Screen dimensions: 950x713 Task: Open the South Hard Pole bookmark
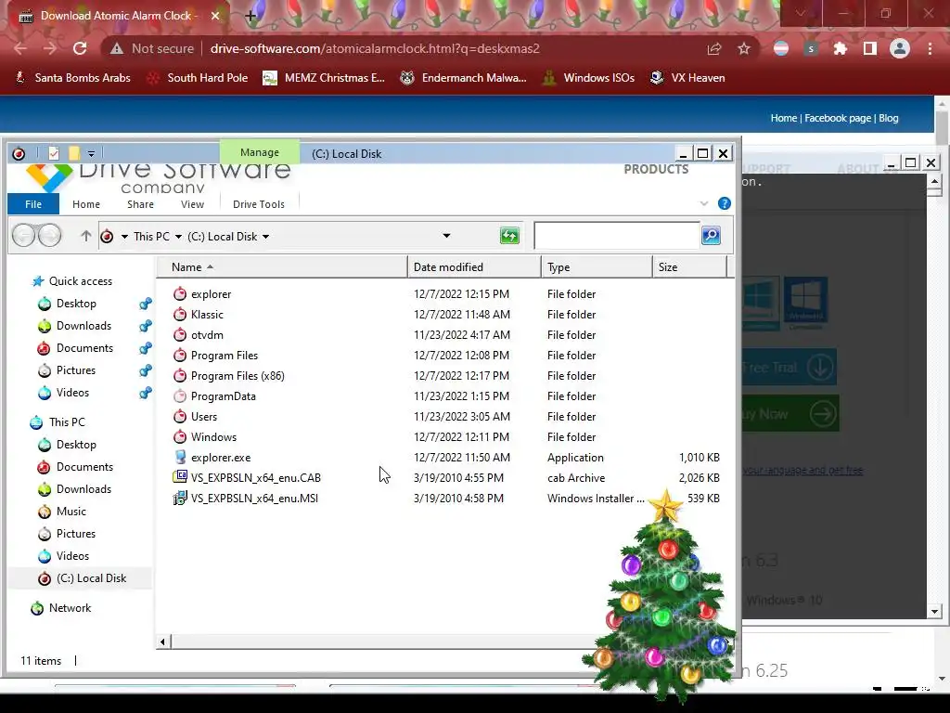click(x=198, y=78)
